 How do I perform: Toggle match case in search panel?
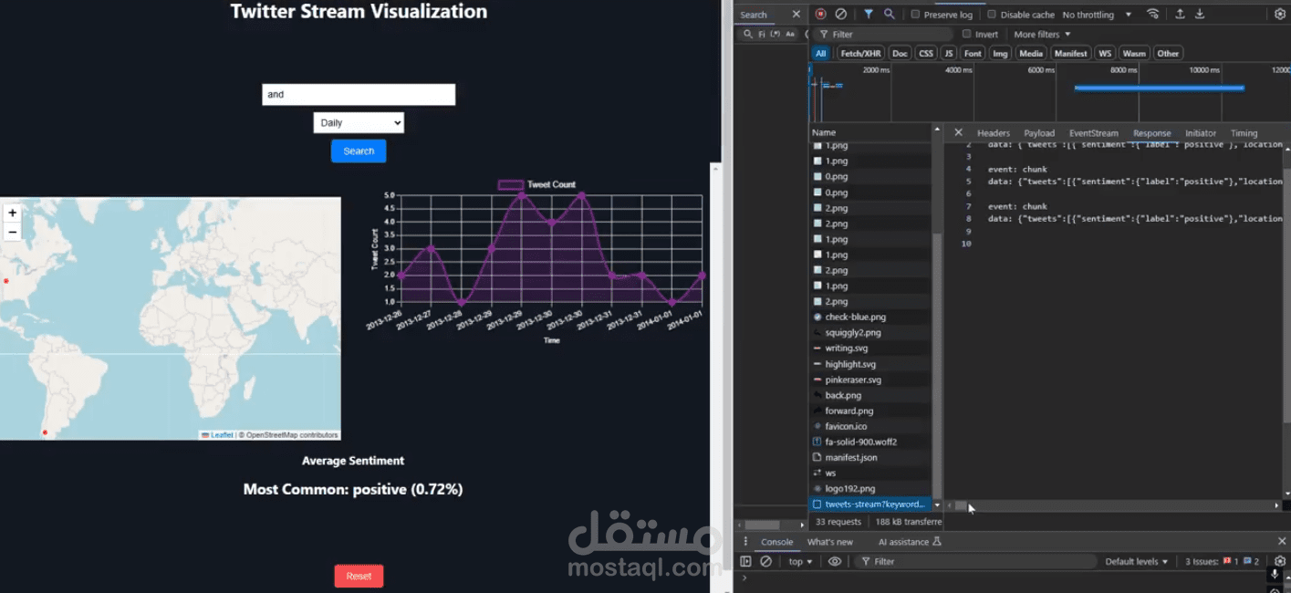coord(790,35)
